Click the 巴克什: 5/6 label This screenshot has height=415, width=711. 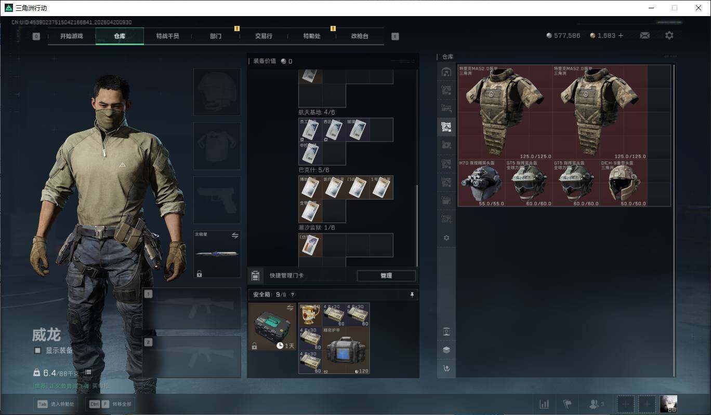(314, 170)
